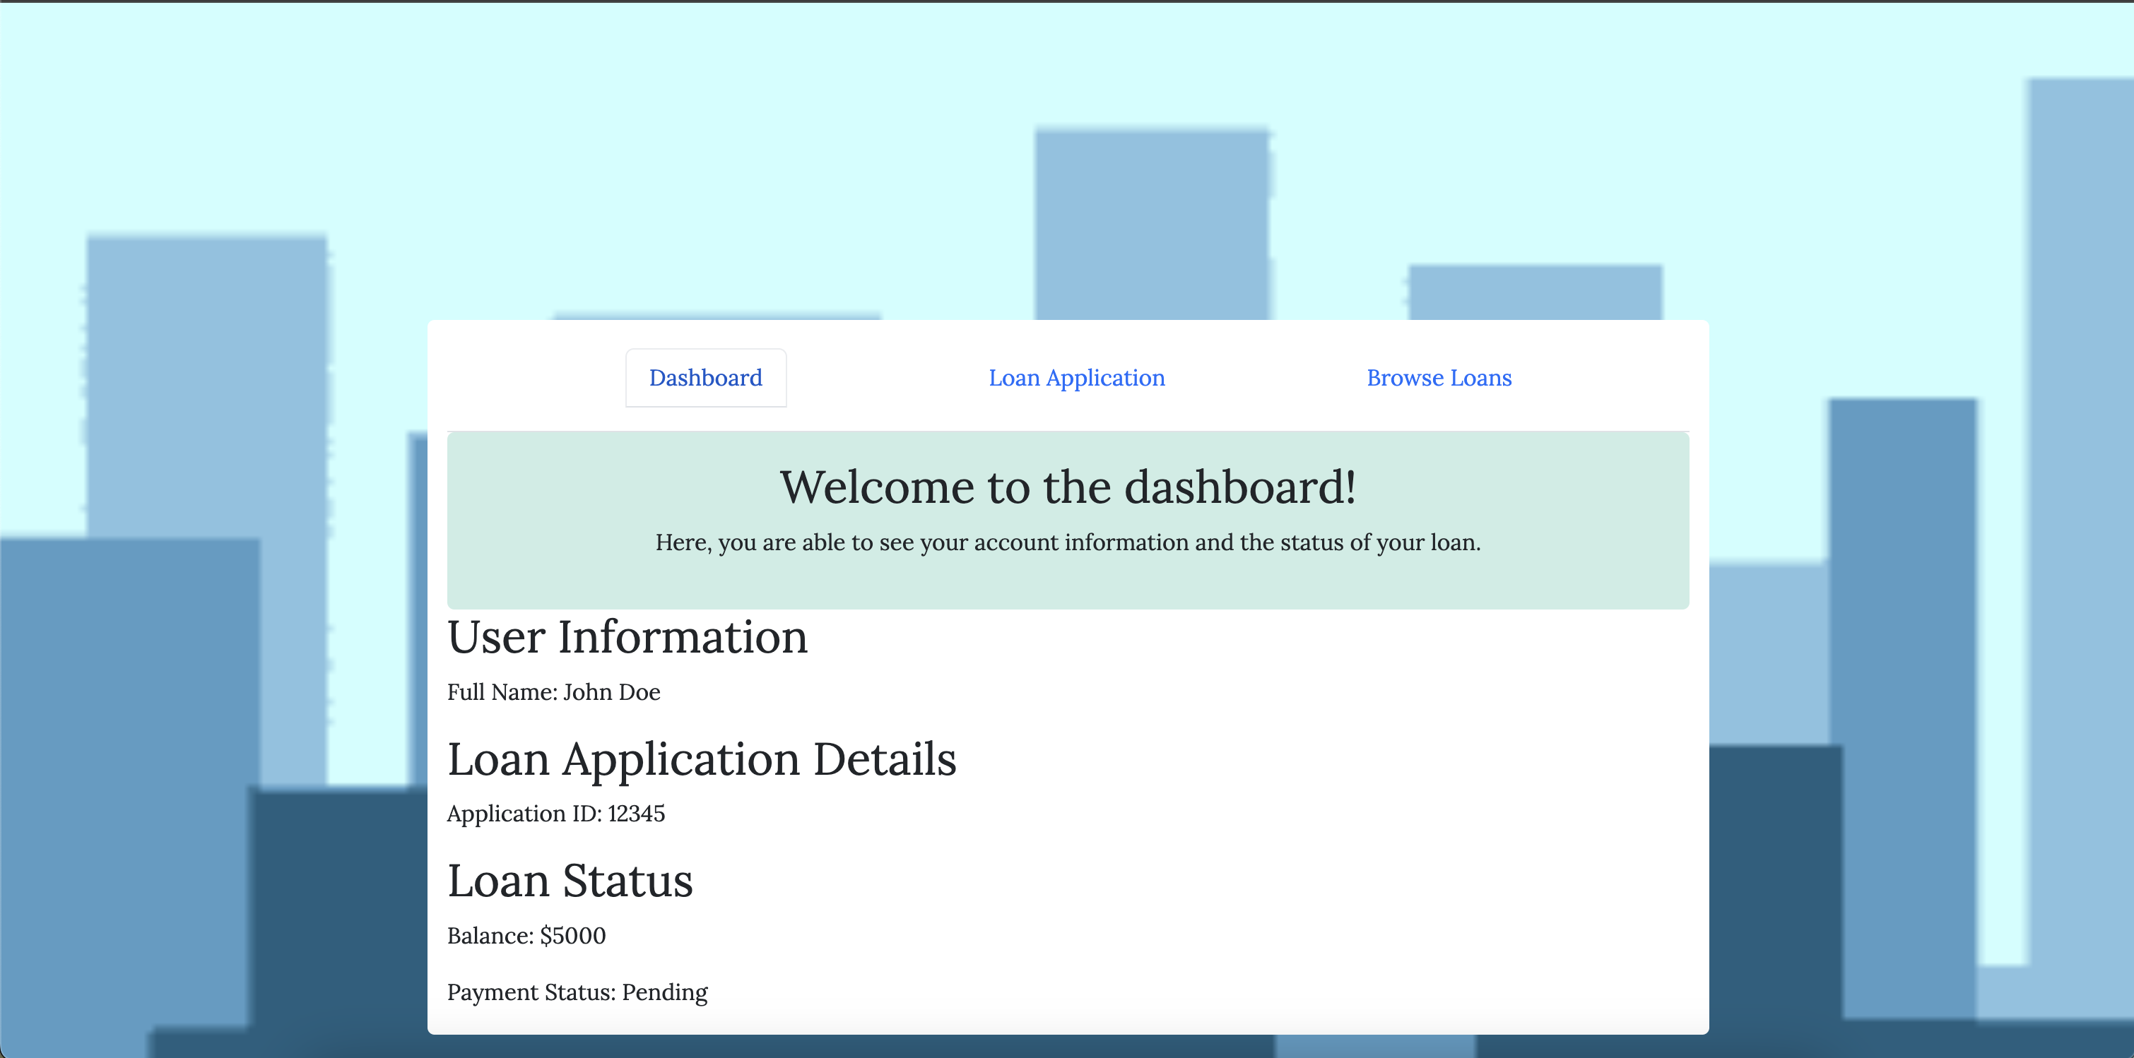This screenshot has width=2134, height=1058.
Task: Click the name 'John Doe'
Action: pos(611,692)
